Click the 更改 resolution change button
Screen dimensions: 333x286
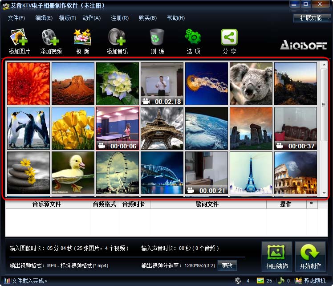coord(227,266)
